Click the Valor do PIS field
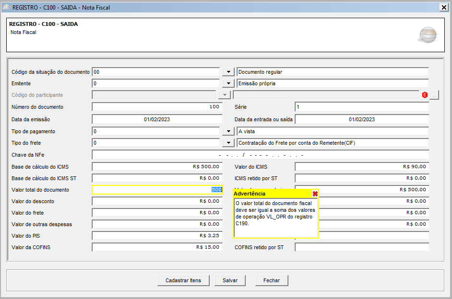This screenshot has width=452, height=299. click(157, 236)
